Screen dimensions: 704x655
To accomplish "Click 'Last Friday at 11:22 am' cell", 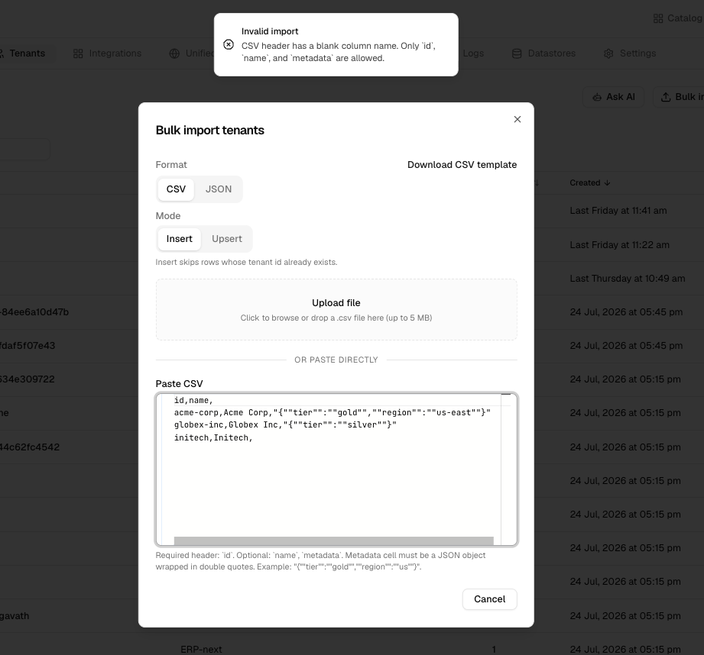I will (x=620, y=245).
